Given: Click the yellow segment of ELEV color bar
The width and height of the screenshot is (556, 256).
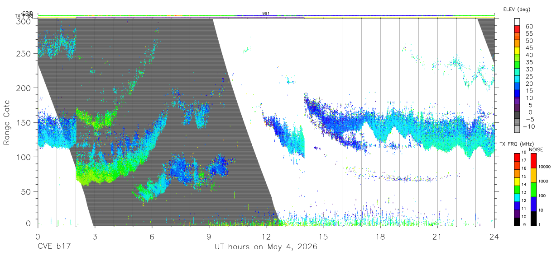Looking at the screenshot, I should [x=517, y=51].
